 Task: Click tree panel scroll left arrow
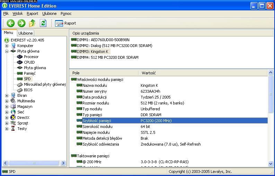(6, 163)
